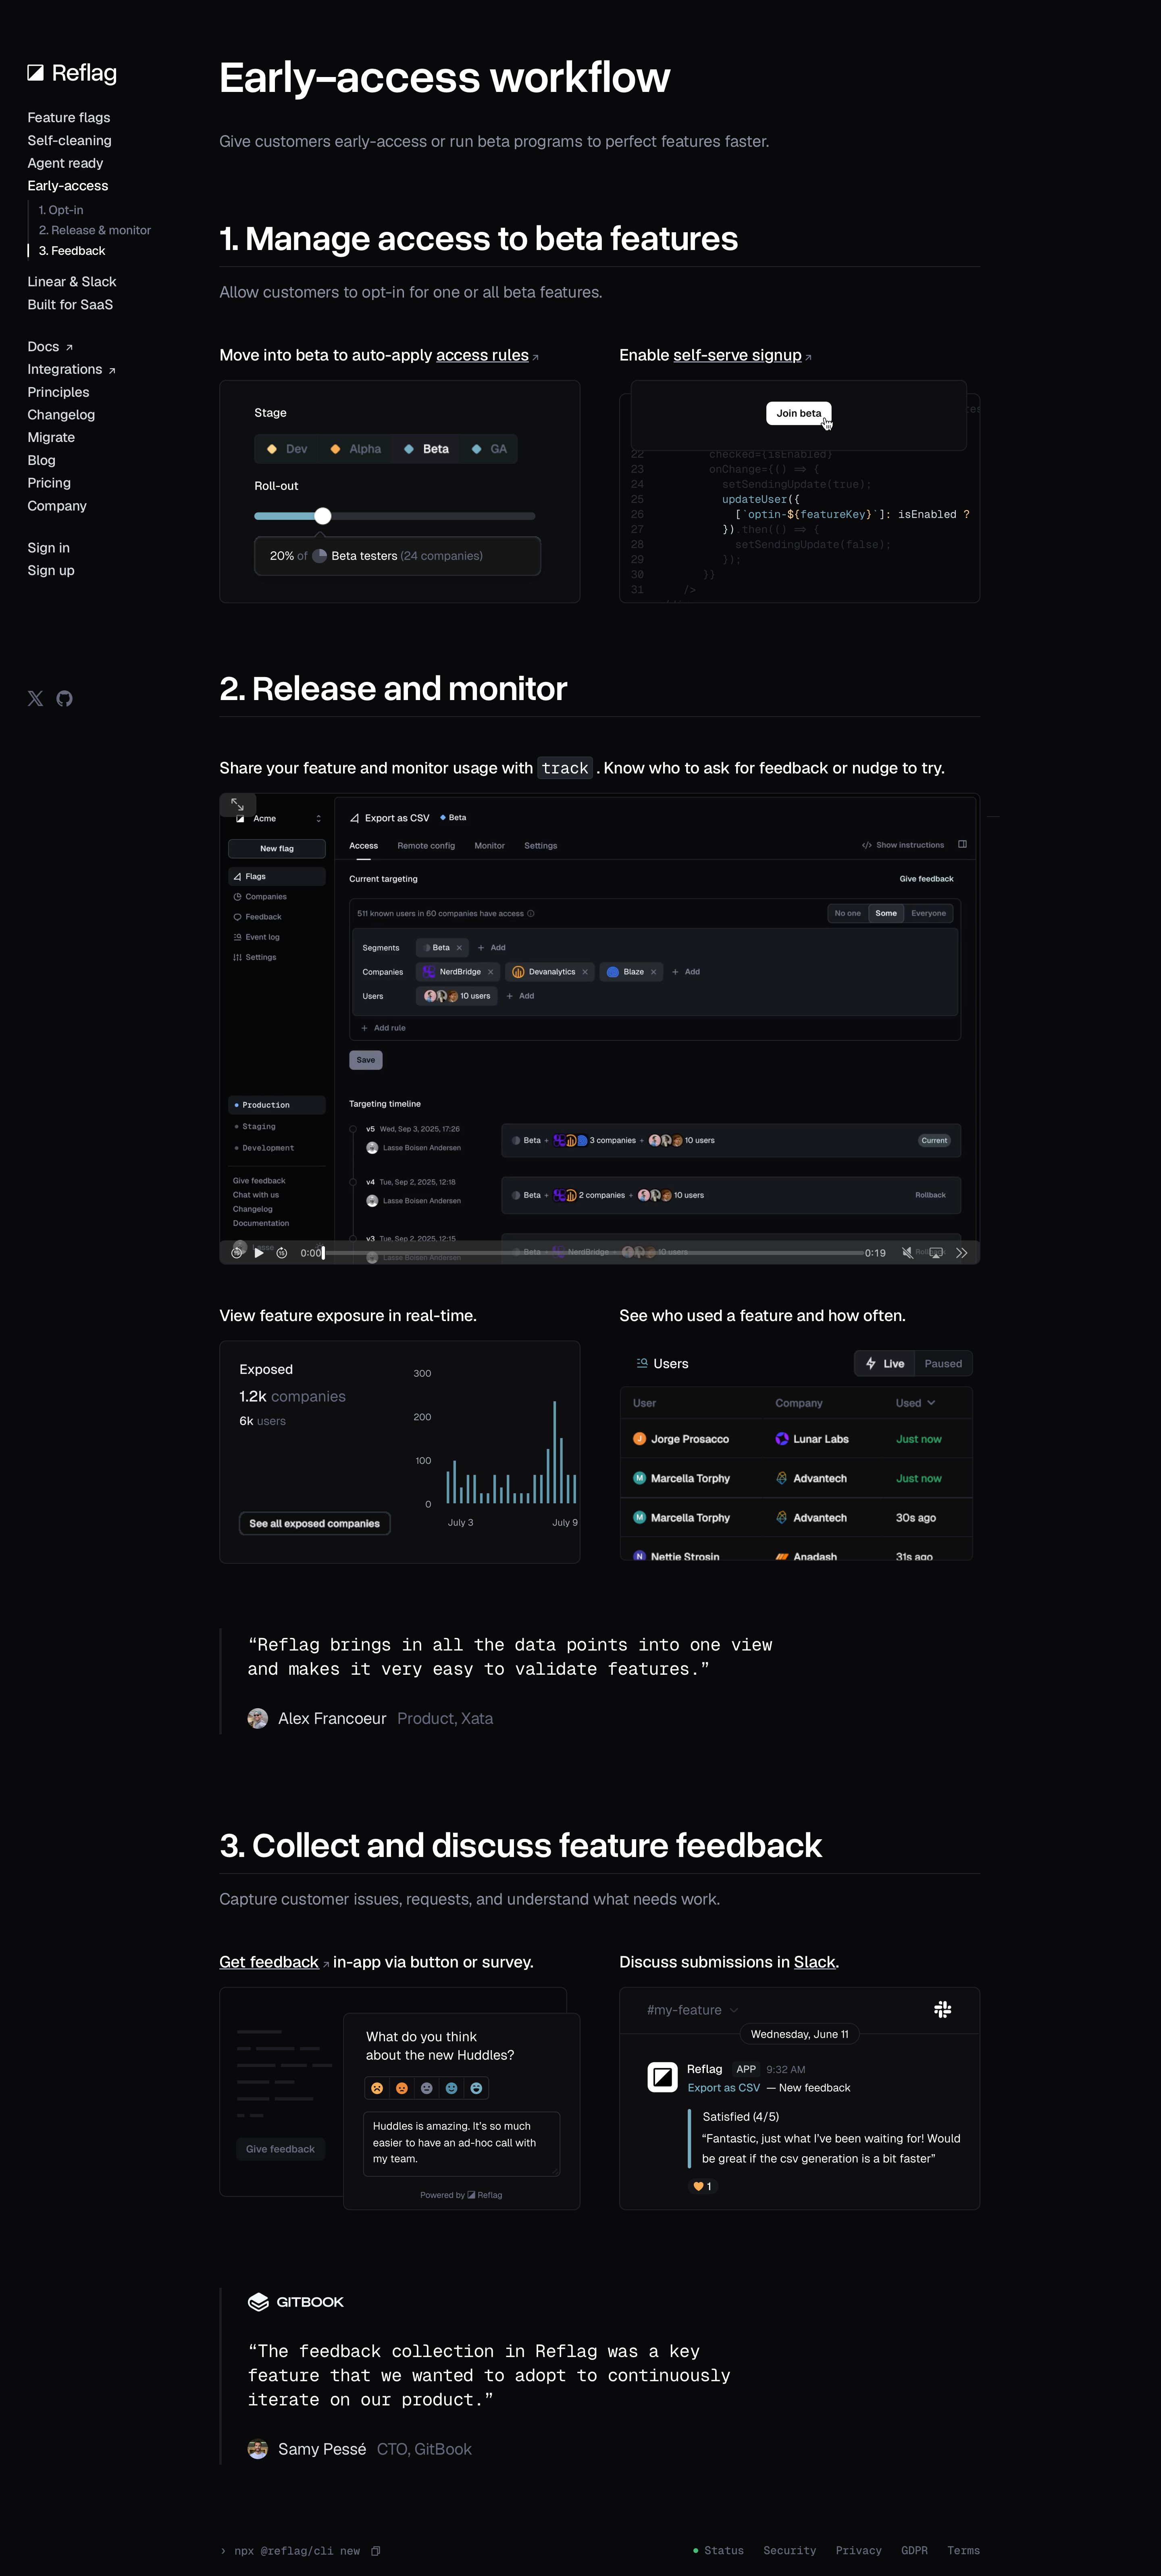Viewport: 1161px width, 2576px height.
Task: Select the dissatisfied orange emoji rating
Action: pos(402,2088)
